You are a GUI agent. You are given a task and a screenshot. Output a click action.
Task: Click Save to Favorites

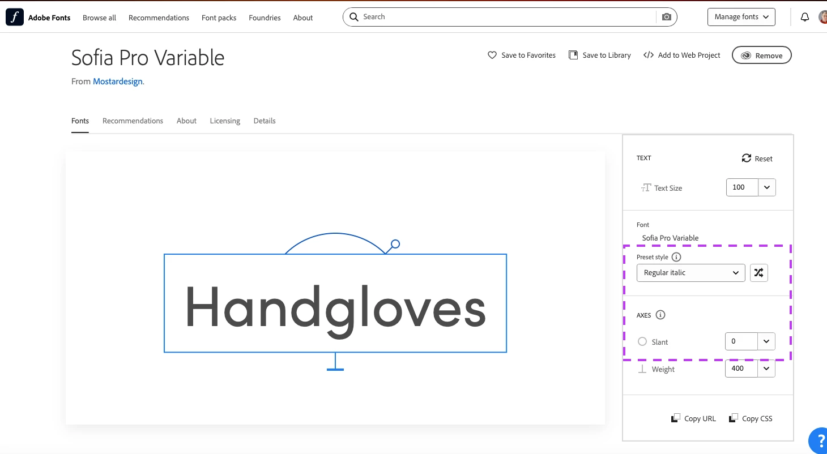click(x=522, y=55)
